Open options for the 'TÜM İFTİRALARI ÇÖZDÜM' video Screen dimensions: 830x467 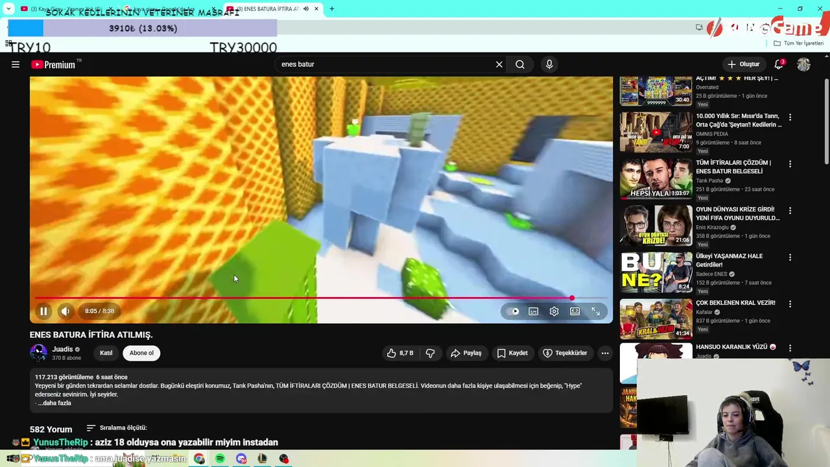[x=790, y=164]
